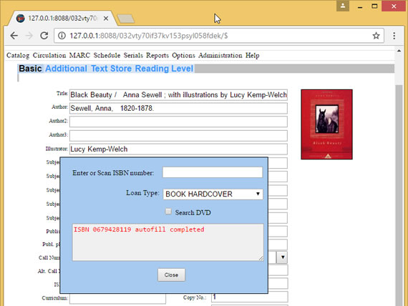
Task: View site info icon in address bar
Action: pos(62,36)
